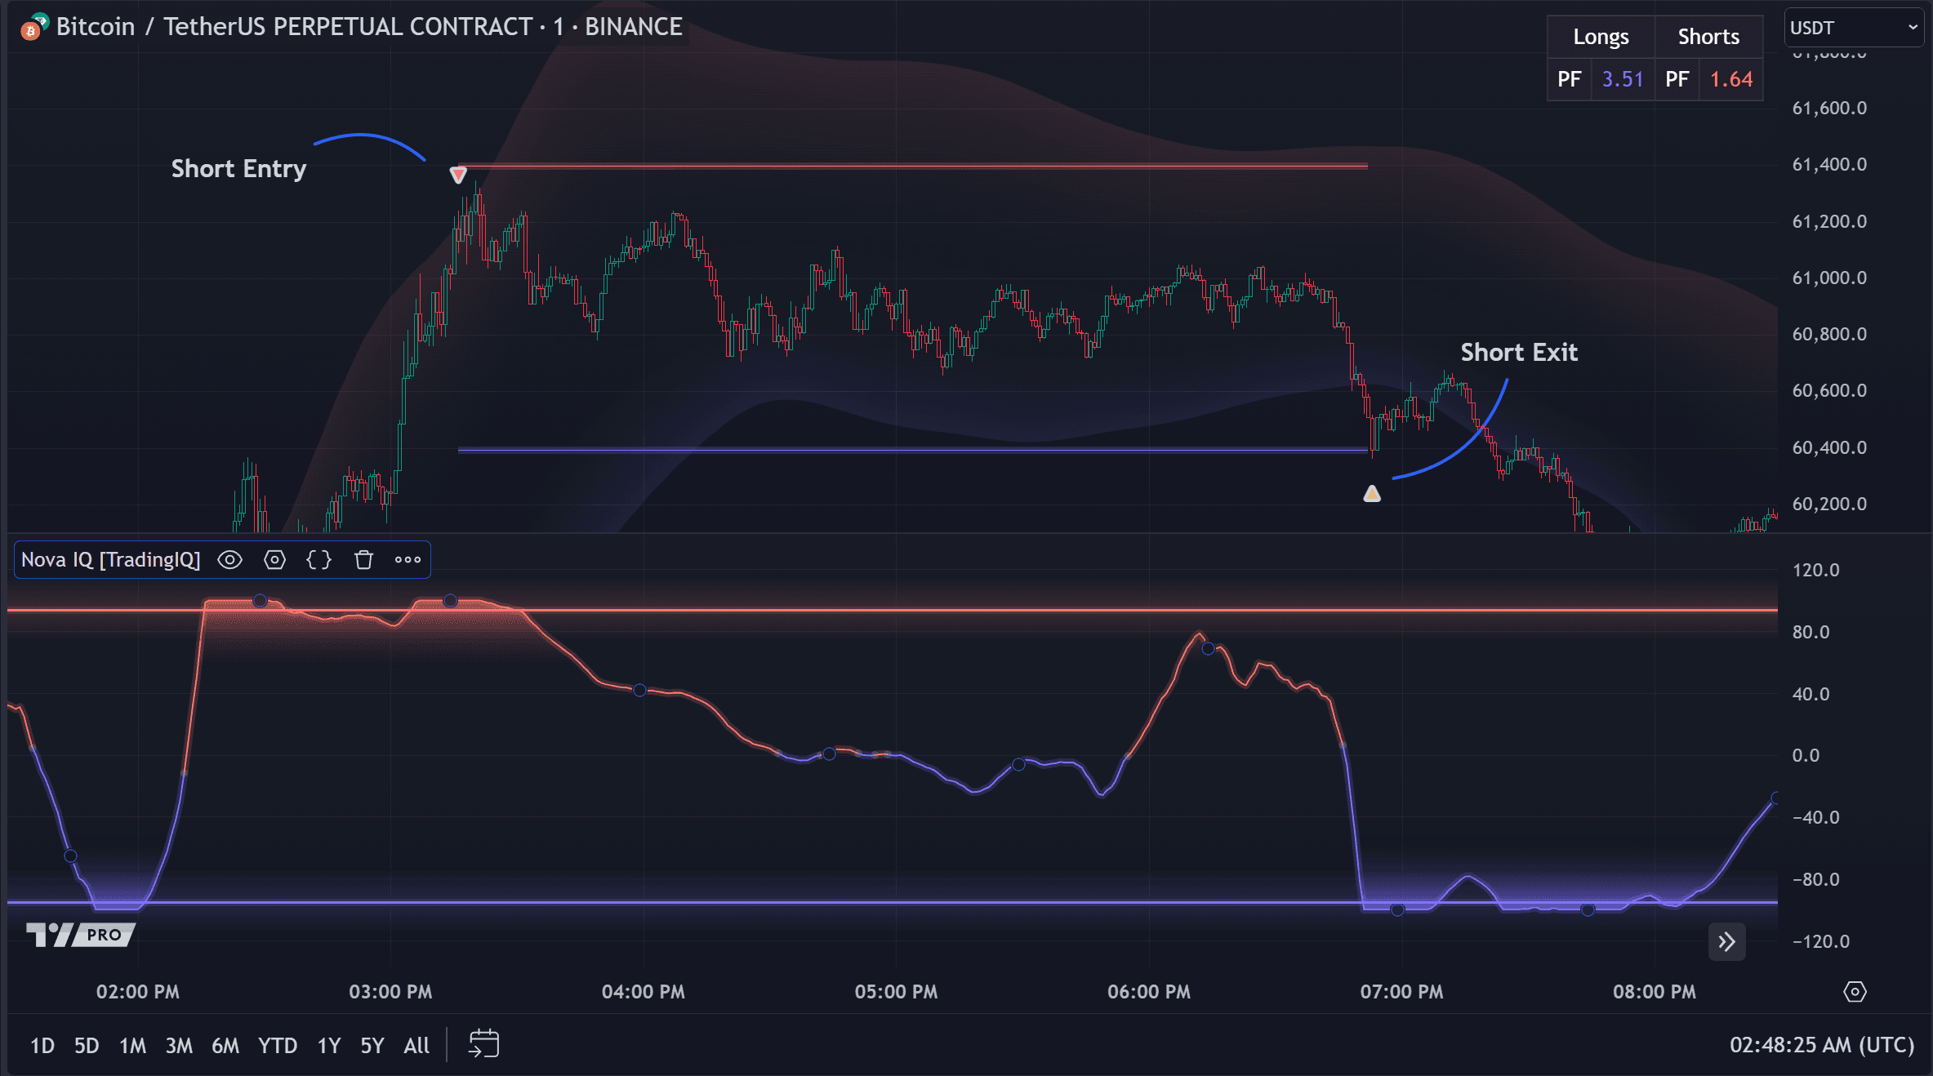
Task: Select the 1Y time range
Action: [x=329, y=1046]
